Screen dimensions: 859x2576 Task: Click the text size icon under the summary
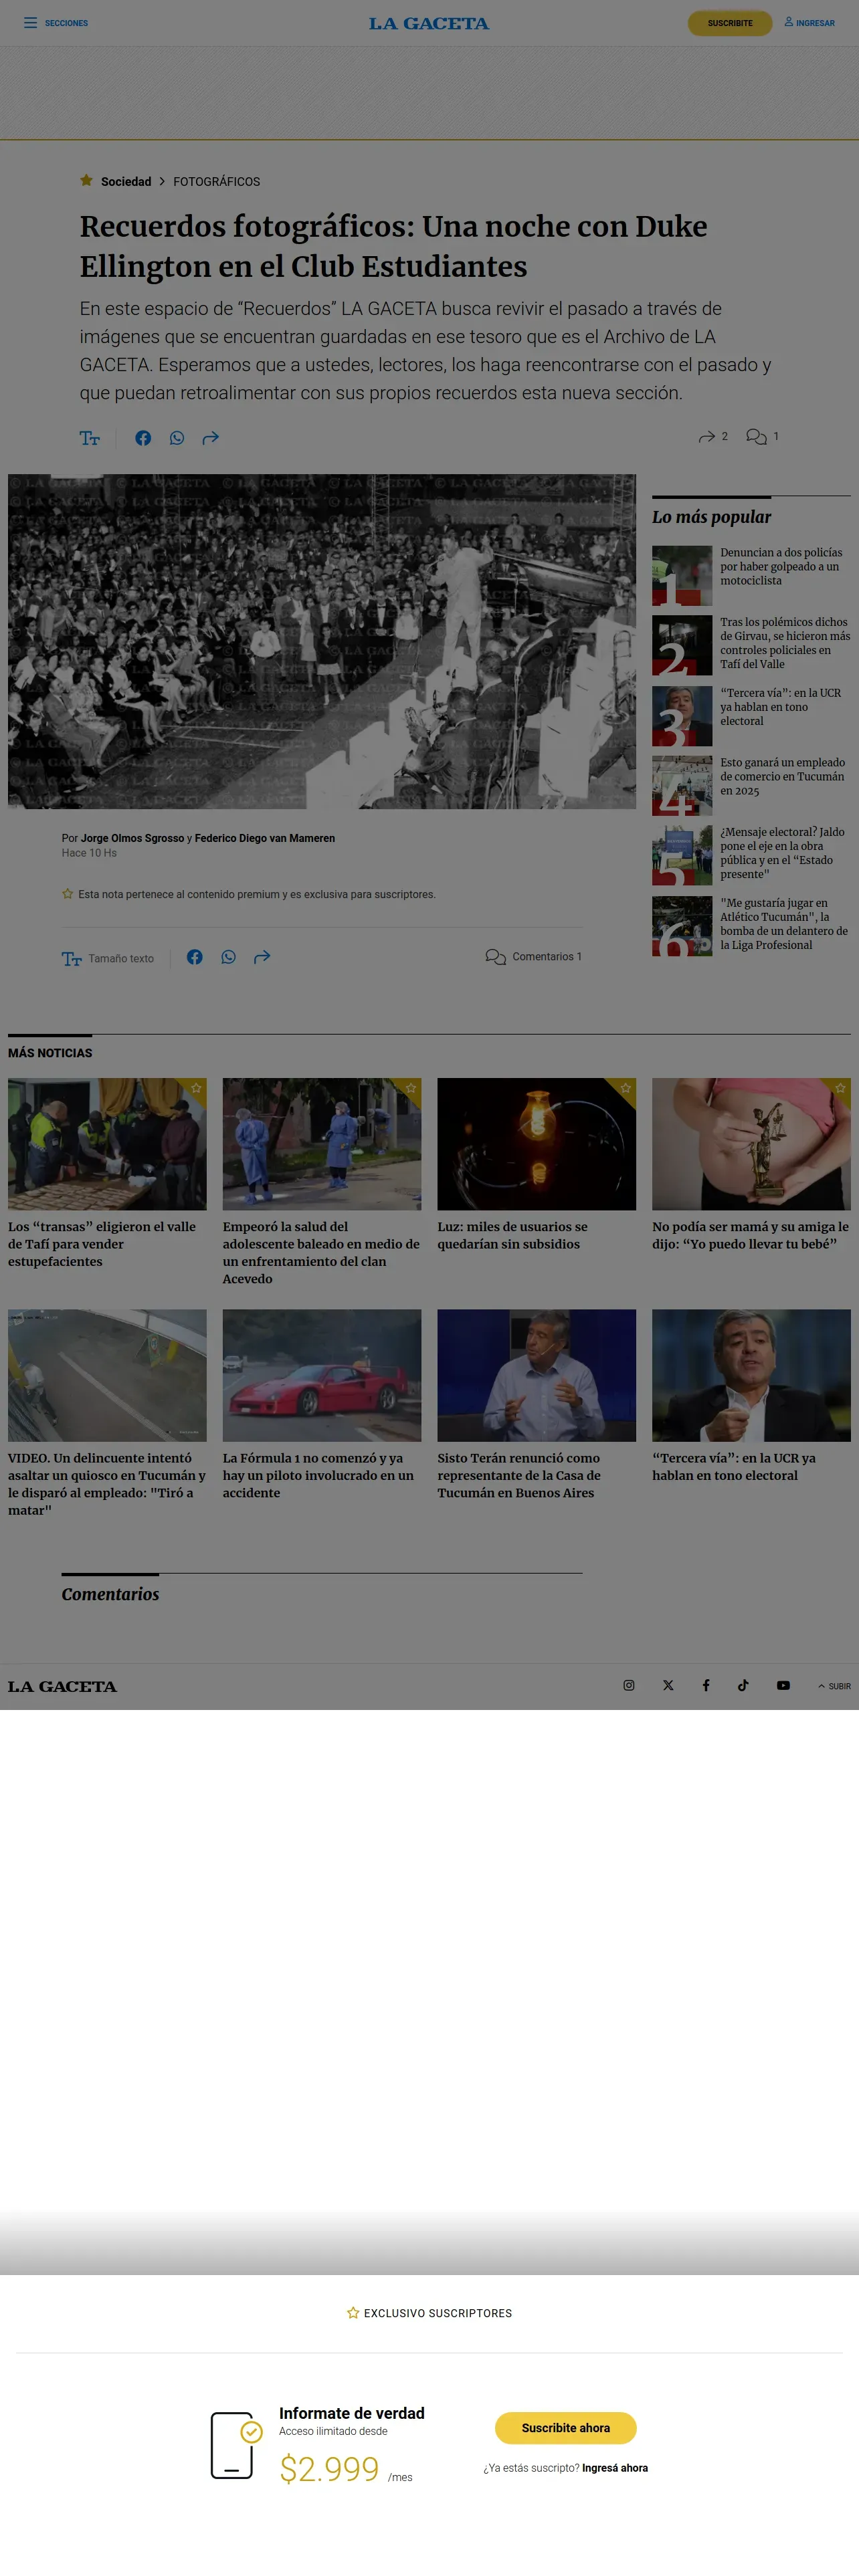(x=90, y=438)
